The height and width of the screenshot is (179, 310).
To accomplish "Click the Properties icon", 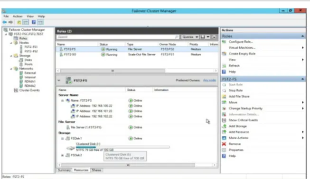I will point(224,150).
